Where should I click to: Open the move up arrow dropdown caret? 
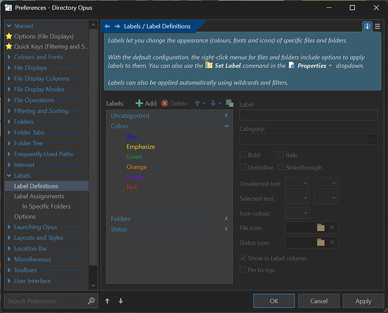coord(204,103)
